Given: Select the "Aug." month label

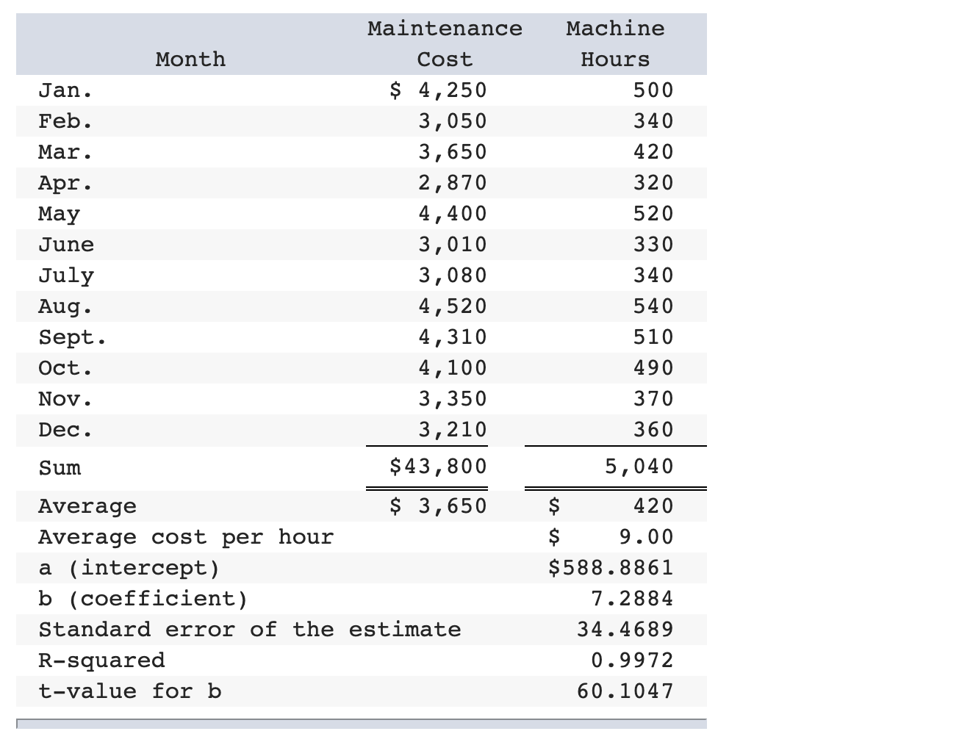Looking at the screenshot, I should point(65,306).
